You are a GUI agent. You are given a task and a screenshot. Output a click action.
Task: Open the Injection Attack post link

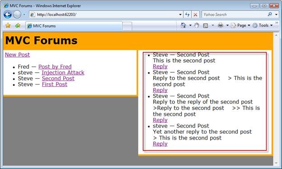pyautogui.click(x=63, y=72)
